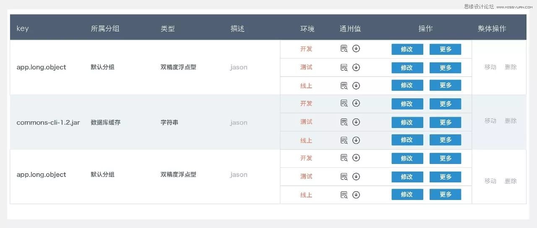Click 删除 link for last app.long.object
Viewport: 537px width, 228px height.
pos(511,181)
